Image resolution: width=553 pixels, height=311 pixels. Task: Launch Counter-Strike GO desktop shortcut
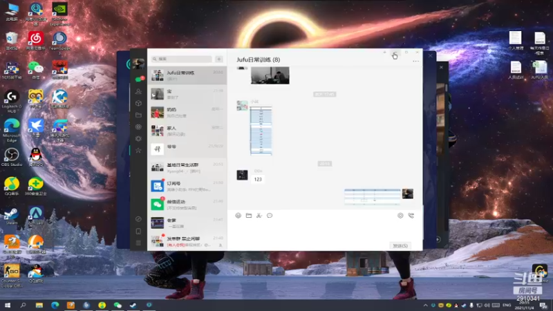(12, 276)
